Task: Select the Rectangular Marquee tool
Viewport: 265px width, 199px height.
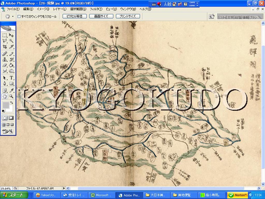Action: pos(5,35)
